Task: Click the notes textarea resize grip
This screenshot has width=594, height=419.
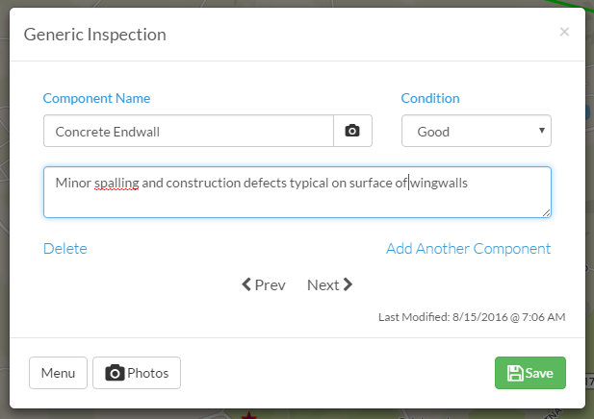Action: [546, 213]
